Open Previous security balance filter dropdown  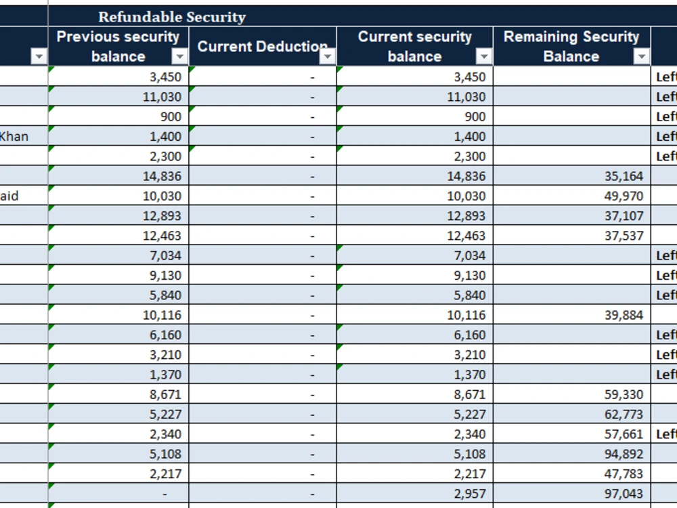tap(179, 56)
